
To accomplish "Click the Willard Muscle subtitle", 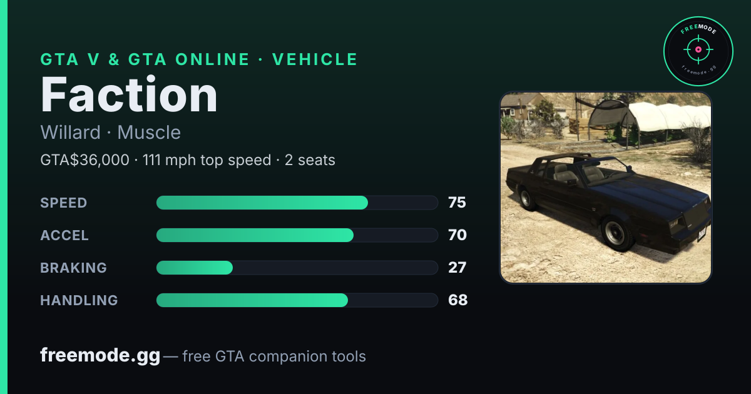I will point(110,133).
